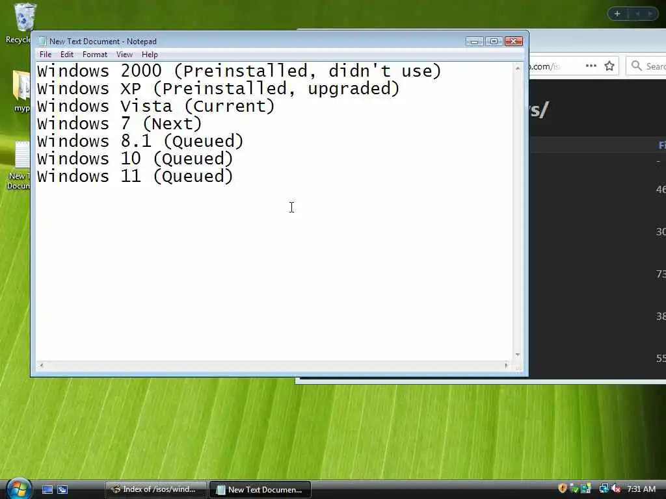Minimize the Notepad window

(x=474, y=41)
